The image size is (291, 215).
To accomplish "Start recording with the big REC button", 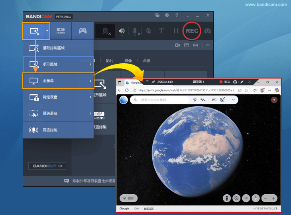I will point(192,31).
